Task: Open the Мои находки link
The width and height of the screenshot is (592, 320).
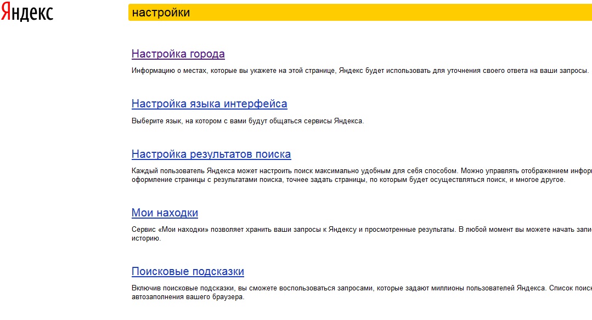Action: pos(165,213)
